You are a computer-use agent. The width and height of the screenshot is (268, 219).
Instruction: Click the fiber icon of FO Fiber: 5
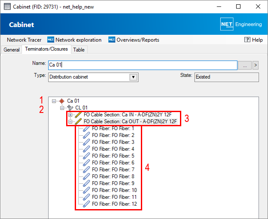point(86,156)
